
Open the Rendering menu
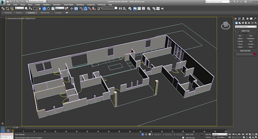point(80,5)
